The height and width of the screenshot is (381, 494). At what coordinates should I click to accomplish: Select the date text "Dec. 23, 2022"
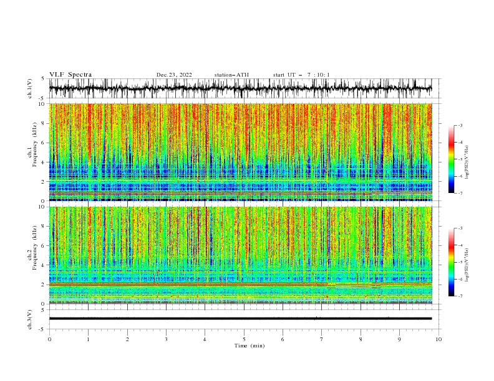point(174,75)
